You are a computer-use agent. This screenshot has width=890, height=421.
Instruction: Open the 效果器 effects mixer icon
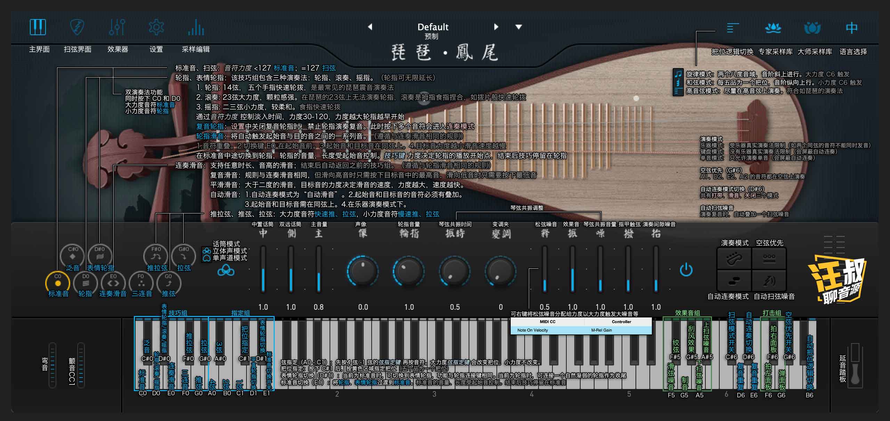117,27
